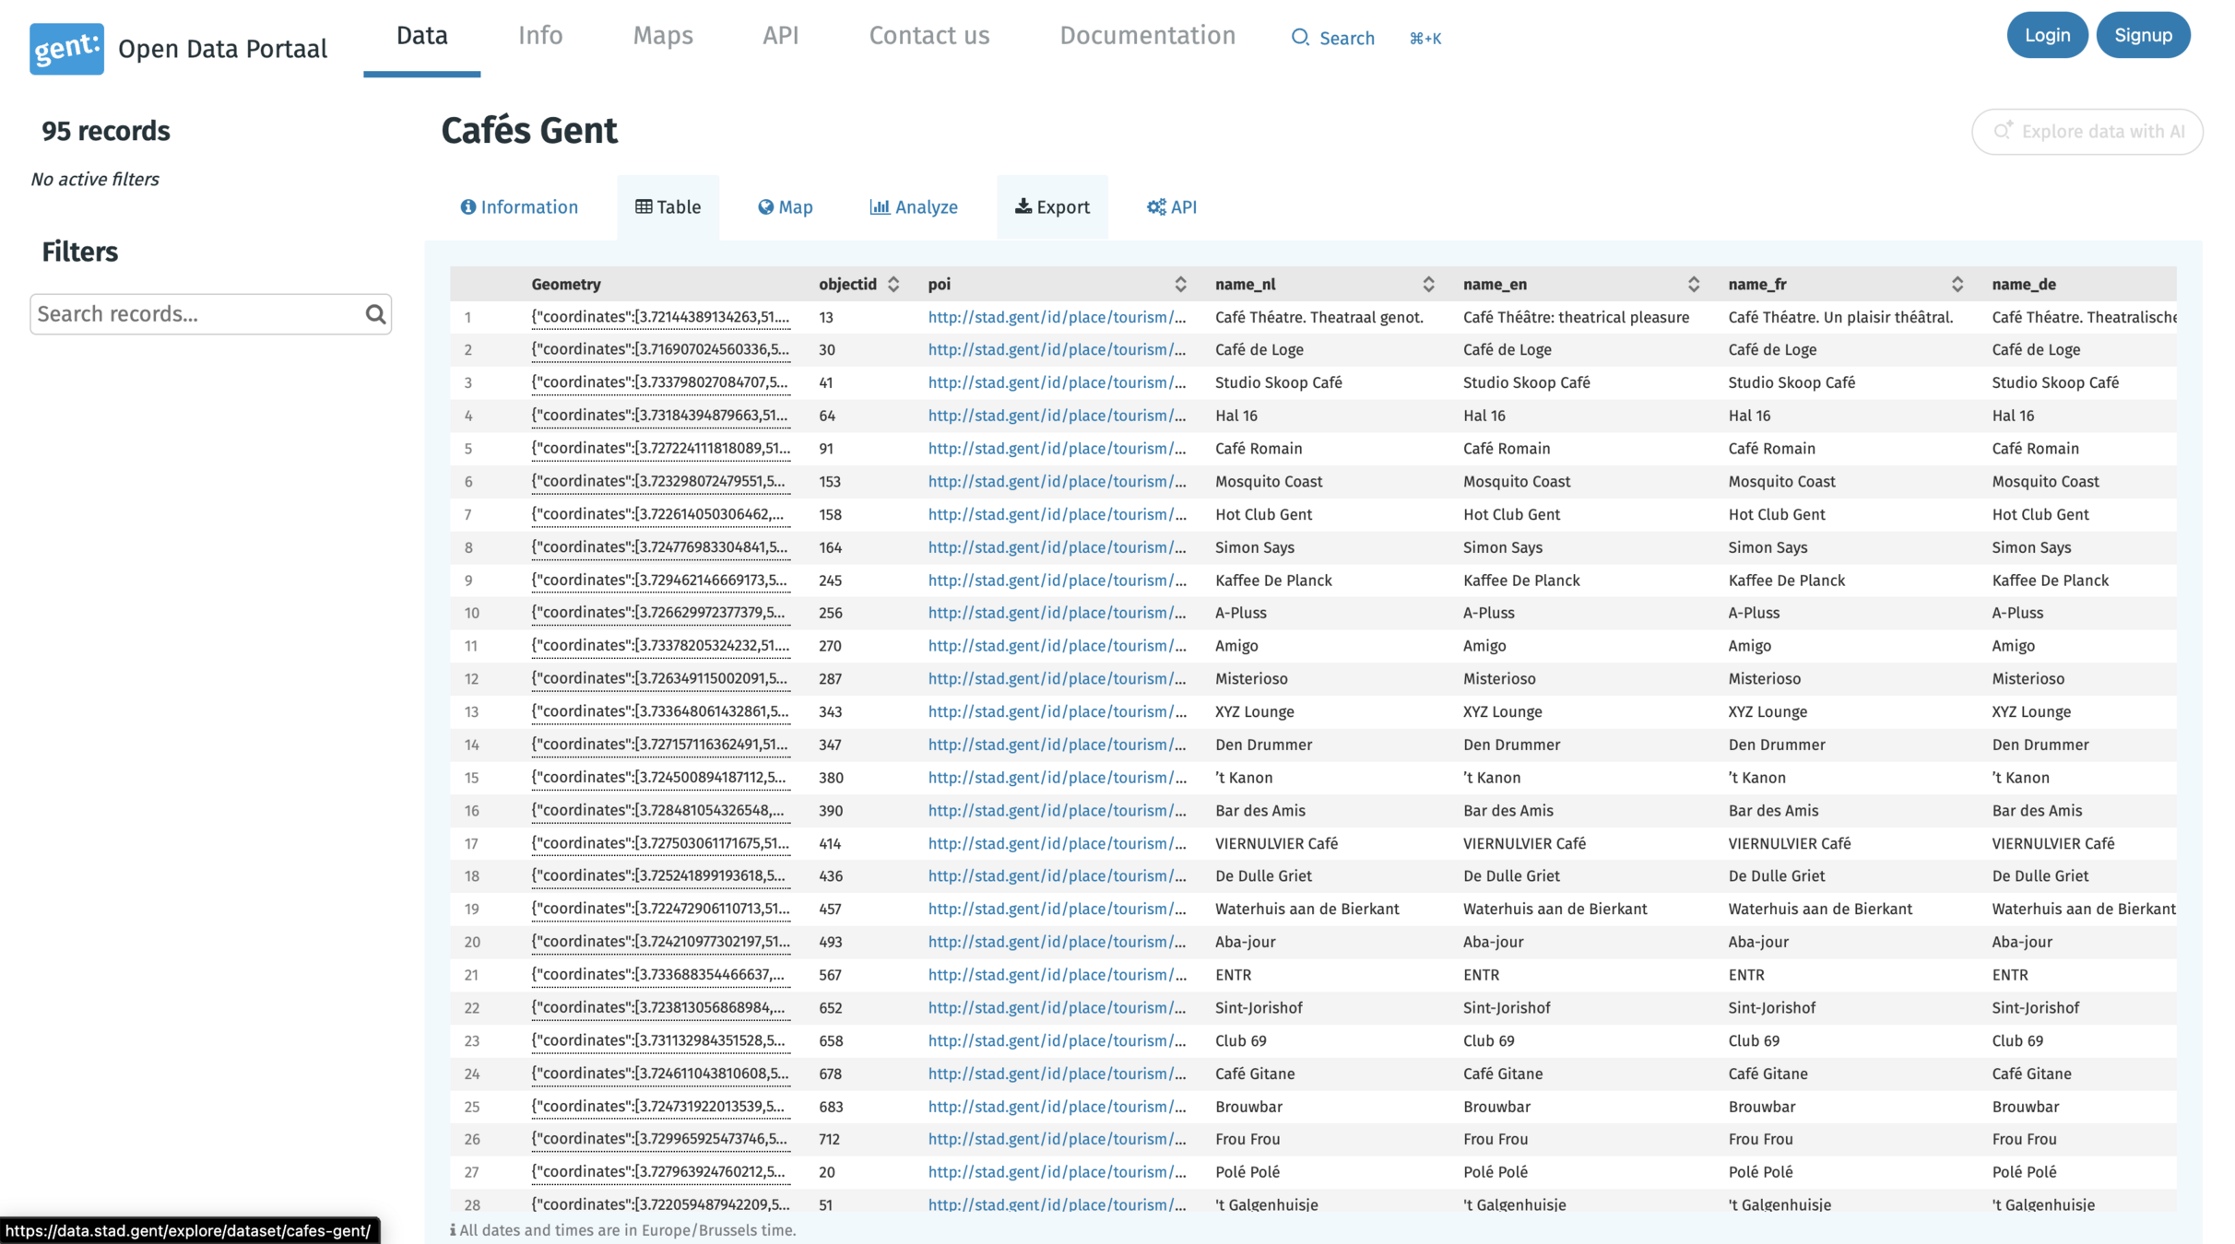This screenshot has width=2235, height=1244.
Task: Open the Information tab
Action: coord(519,207)
